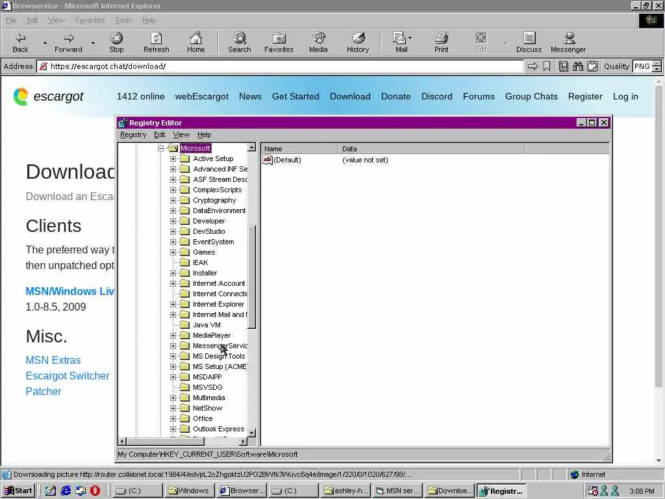The image size is (665, 499).
Task: Click the Back toolbar button
Action: 20,42
